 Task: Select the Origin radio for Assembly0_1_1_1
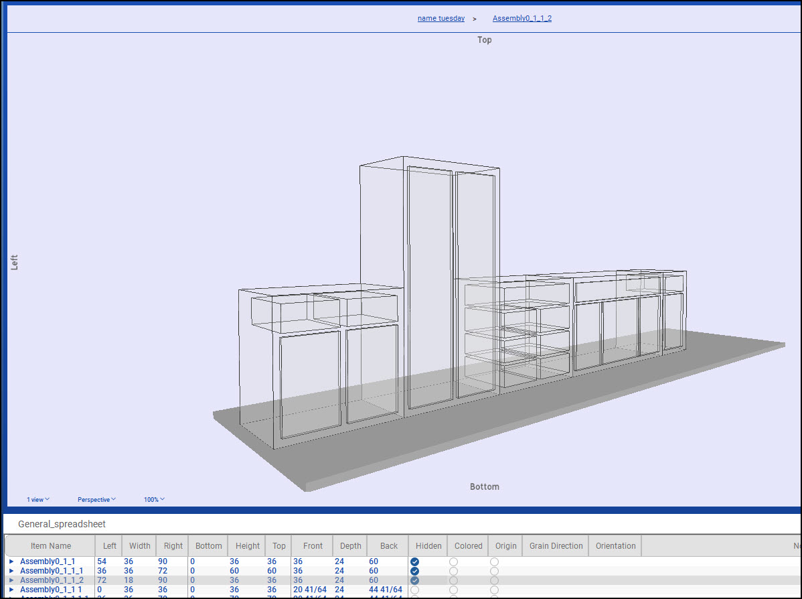point(493,571)
